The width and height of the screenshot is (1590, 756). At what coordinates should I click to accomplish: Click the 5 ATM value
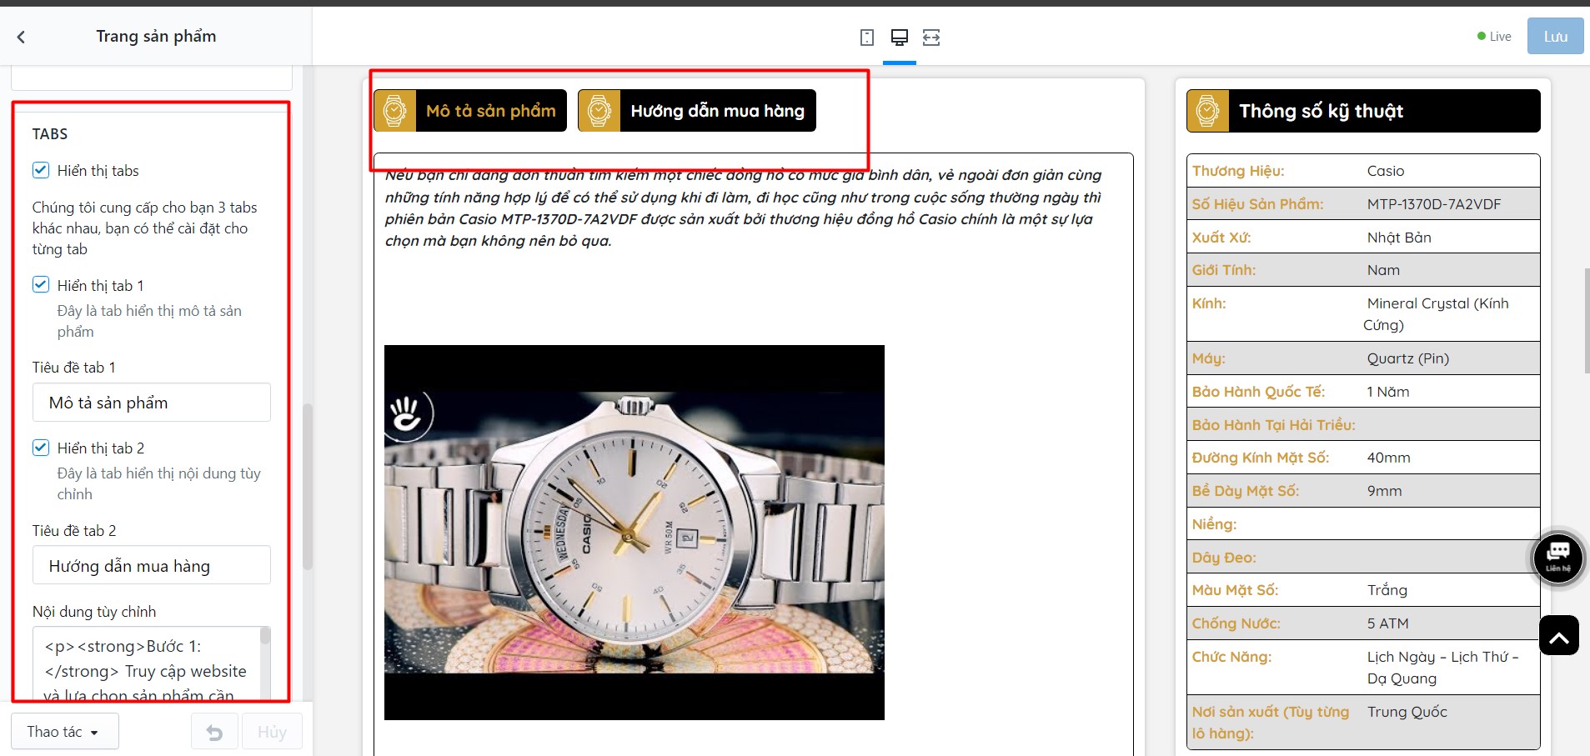pyautogui.click(x=1388, y=623)
